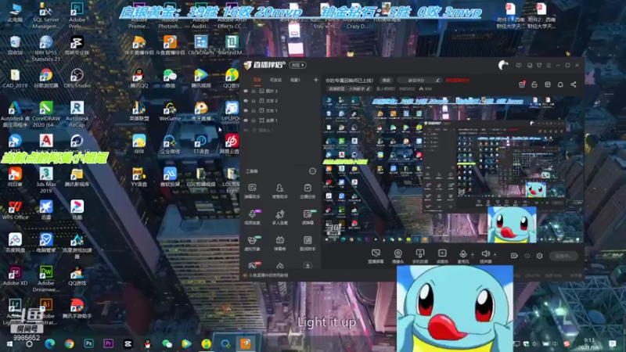Image resolution: width=626 pixels, height=352 pixels.
Task: Open WeGame desktop icon
Action: (170, 111)
